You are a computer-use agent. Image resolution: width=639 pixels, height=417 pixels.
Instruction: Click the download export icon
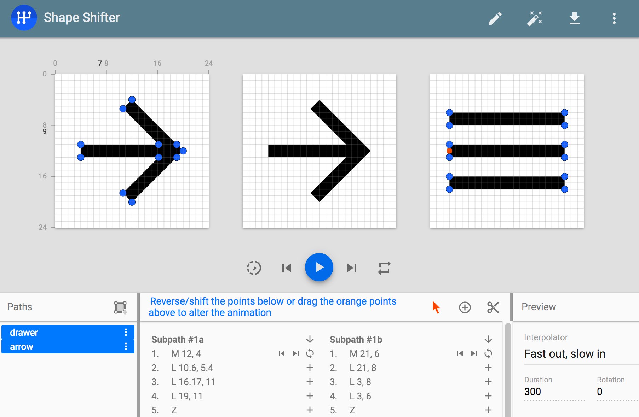pyautogui.click(x=575, y=18)
